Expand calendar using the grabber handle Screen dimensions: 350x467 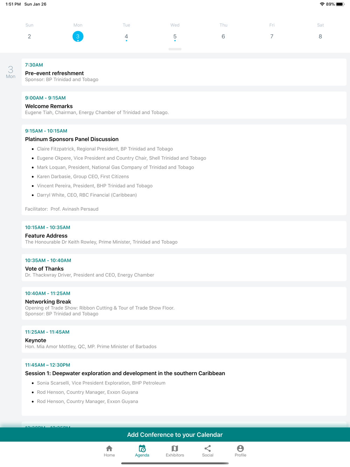tap(175, 49)
